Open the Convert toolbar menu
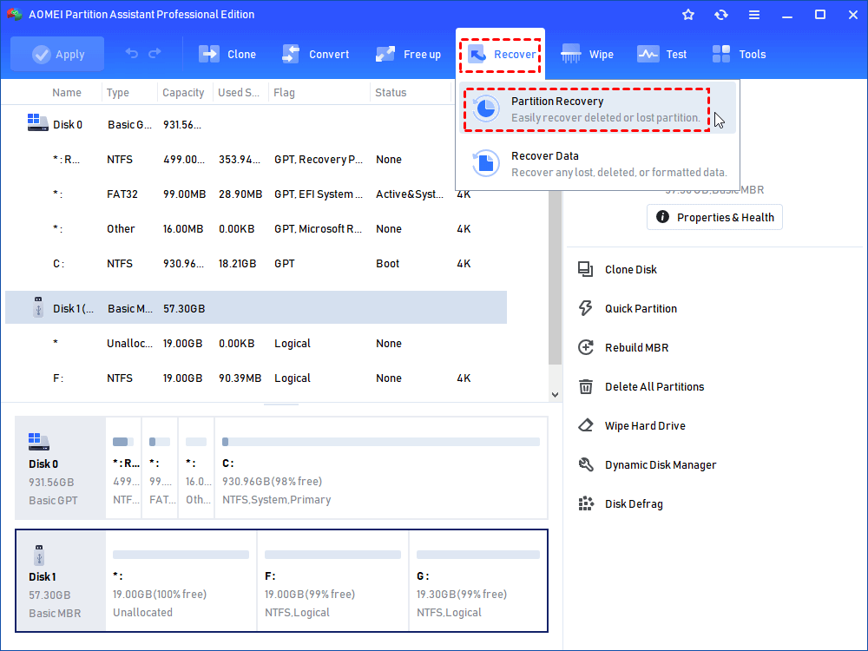Image resolution: width=868 pixels, height=651 pixels. coord(316,54)
